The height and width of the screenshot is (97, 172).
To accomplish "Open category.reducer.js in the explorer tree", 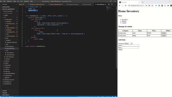I will coord(12,42).
